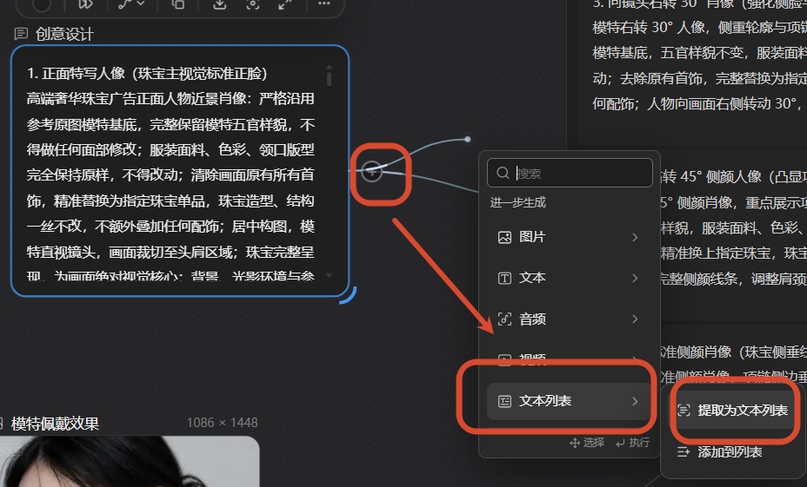The width and height of the screenshot is (807, 487).
Task: Click the line starting 完全保持原样，不得改动
Action: [x=170, y=175]
